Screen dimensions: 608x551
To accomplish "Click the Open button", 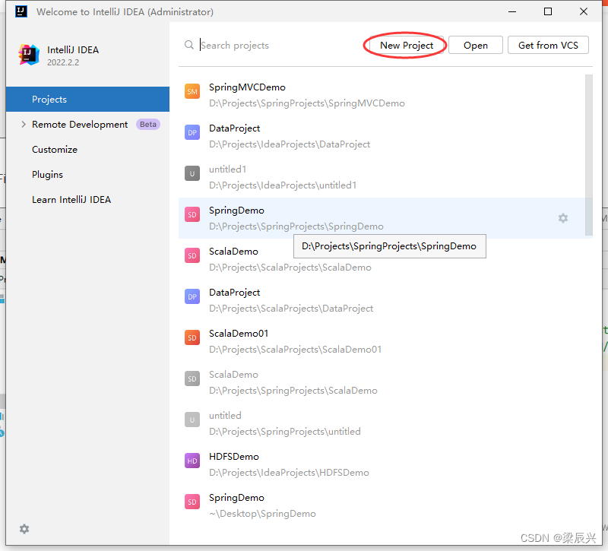I will point(476,45).
